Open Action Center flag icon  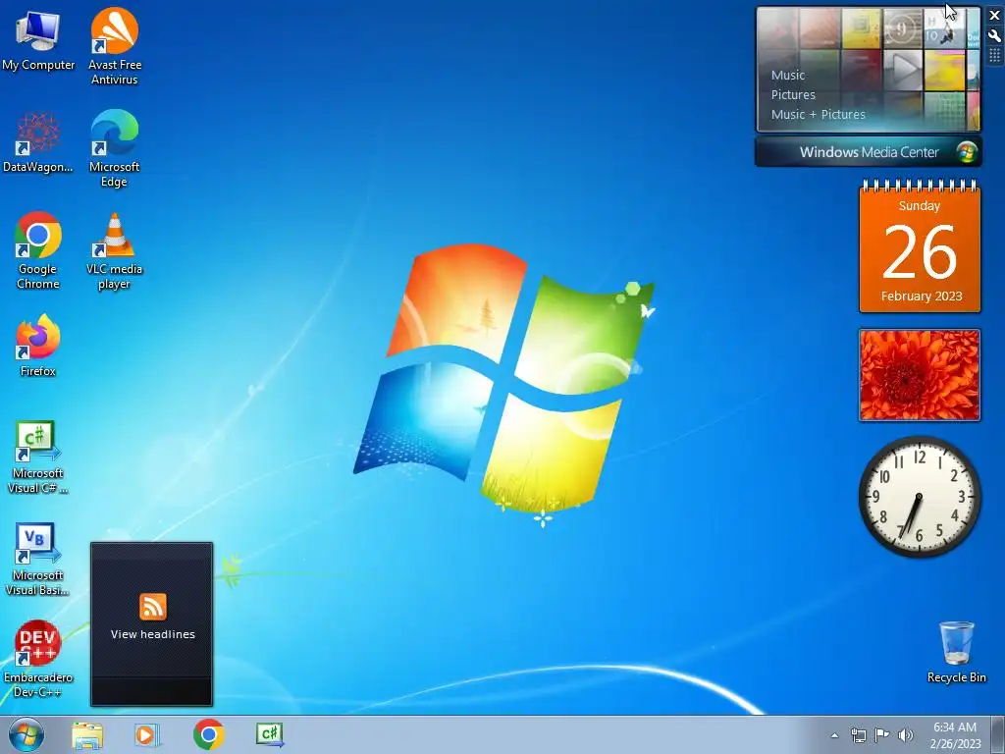pos(881,735)
